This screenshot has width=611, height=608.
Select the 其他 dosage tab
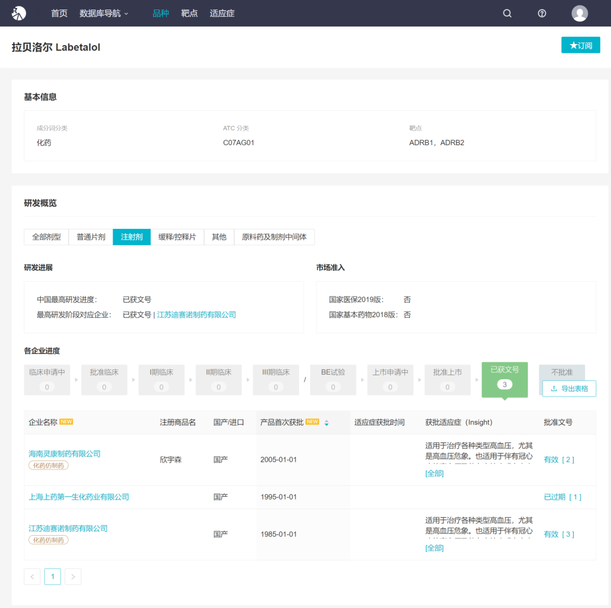click(219, 237)
